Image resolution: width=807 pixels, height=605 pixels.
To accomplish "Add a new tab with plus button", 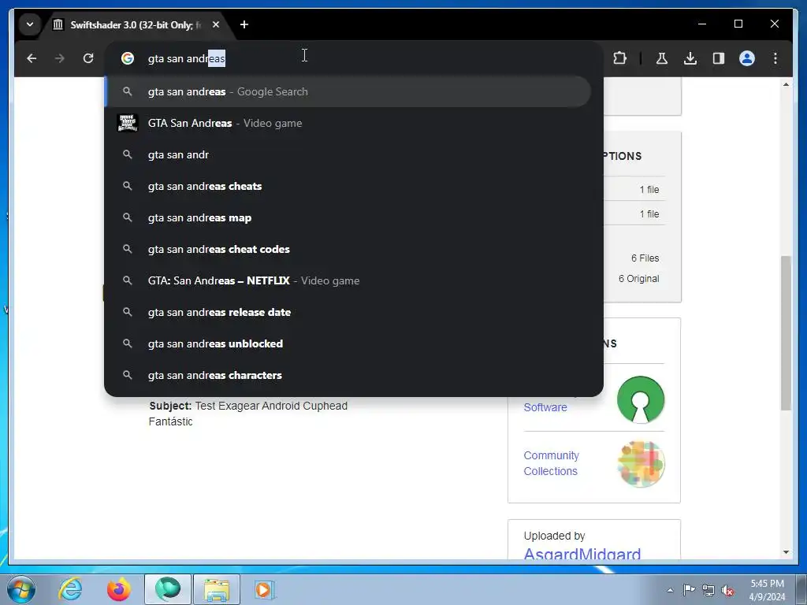I will tap(244, 24).
